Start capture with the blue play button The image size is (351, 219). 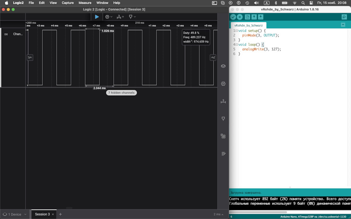point(97,17)
